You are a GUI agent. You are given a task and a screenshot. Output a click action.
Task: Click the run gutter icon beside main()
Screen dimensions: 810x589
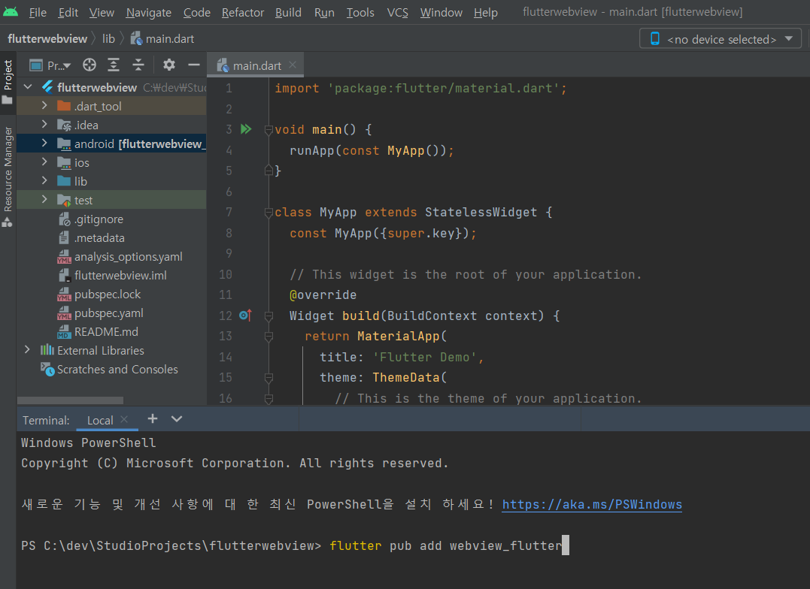point(246,129)
